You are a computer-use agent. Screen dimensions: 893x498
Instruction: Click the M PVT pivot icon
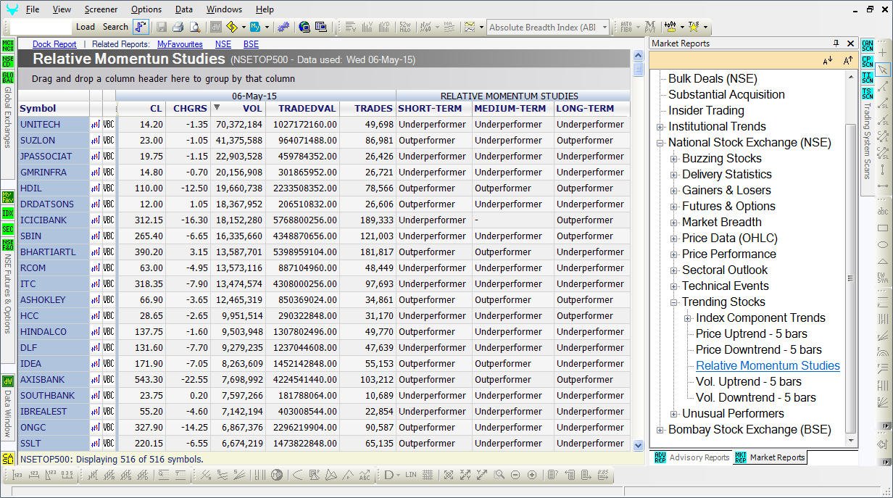649,27
